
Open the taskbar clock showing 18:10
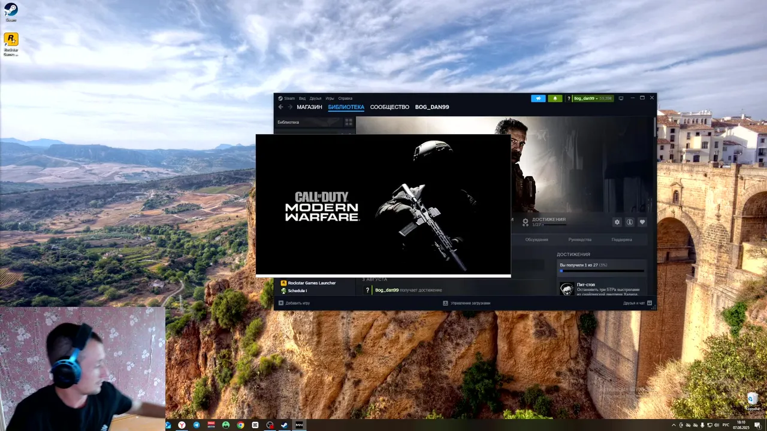pyautogui.click(x=741, y=425)
